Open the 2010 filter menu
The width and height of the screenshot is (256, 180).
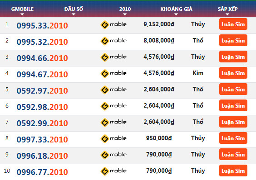point(125,10)
